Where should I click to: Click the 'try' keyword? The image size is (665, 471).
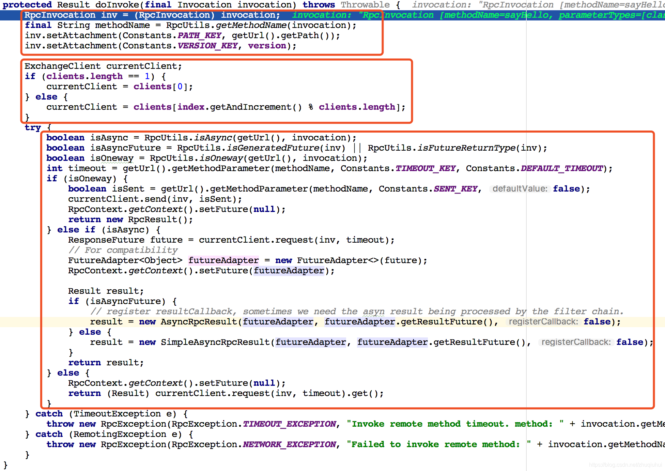click(33, 127)
